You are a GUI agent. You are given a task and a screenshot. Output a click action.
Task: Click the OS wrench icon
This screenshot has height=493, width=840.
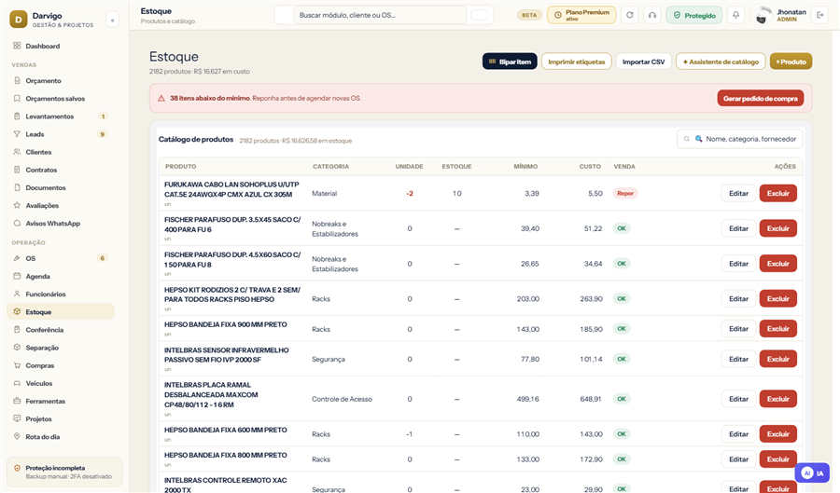point(17,258)
